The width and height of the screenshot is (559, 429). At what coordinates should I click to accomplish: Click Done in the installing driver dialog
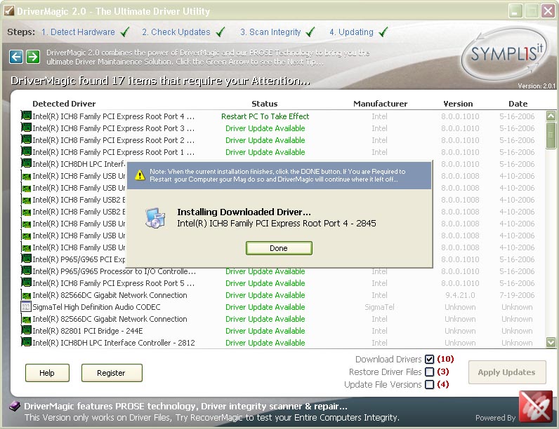click(x=279, y=248)
